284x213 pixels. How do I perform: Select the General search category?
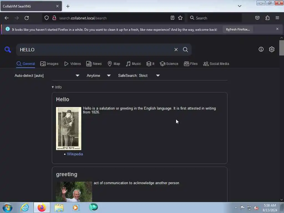26,64
